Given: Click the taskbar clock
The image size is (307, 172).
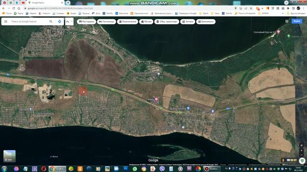Looking at the screenshot, I should 298,169.
